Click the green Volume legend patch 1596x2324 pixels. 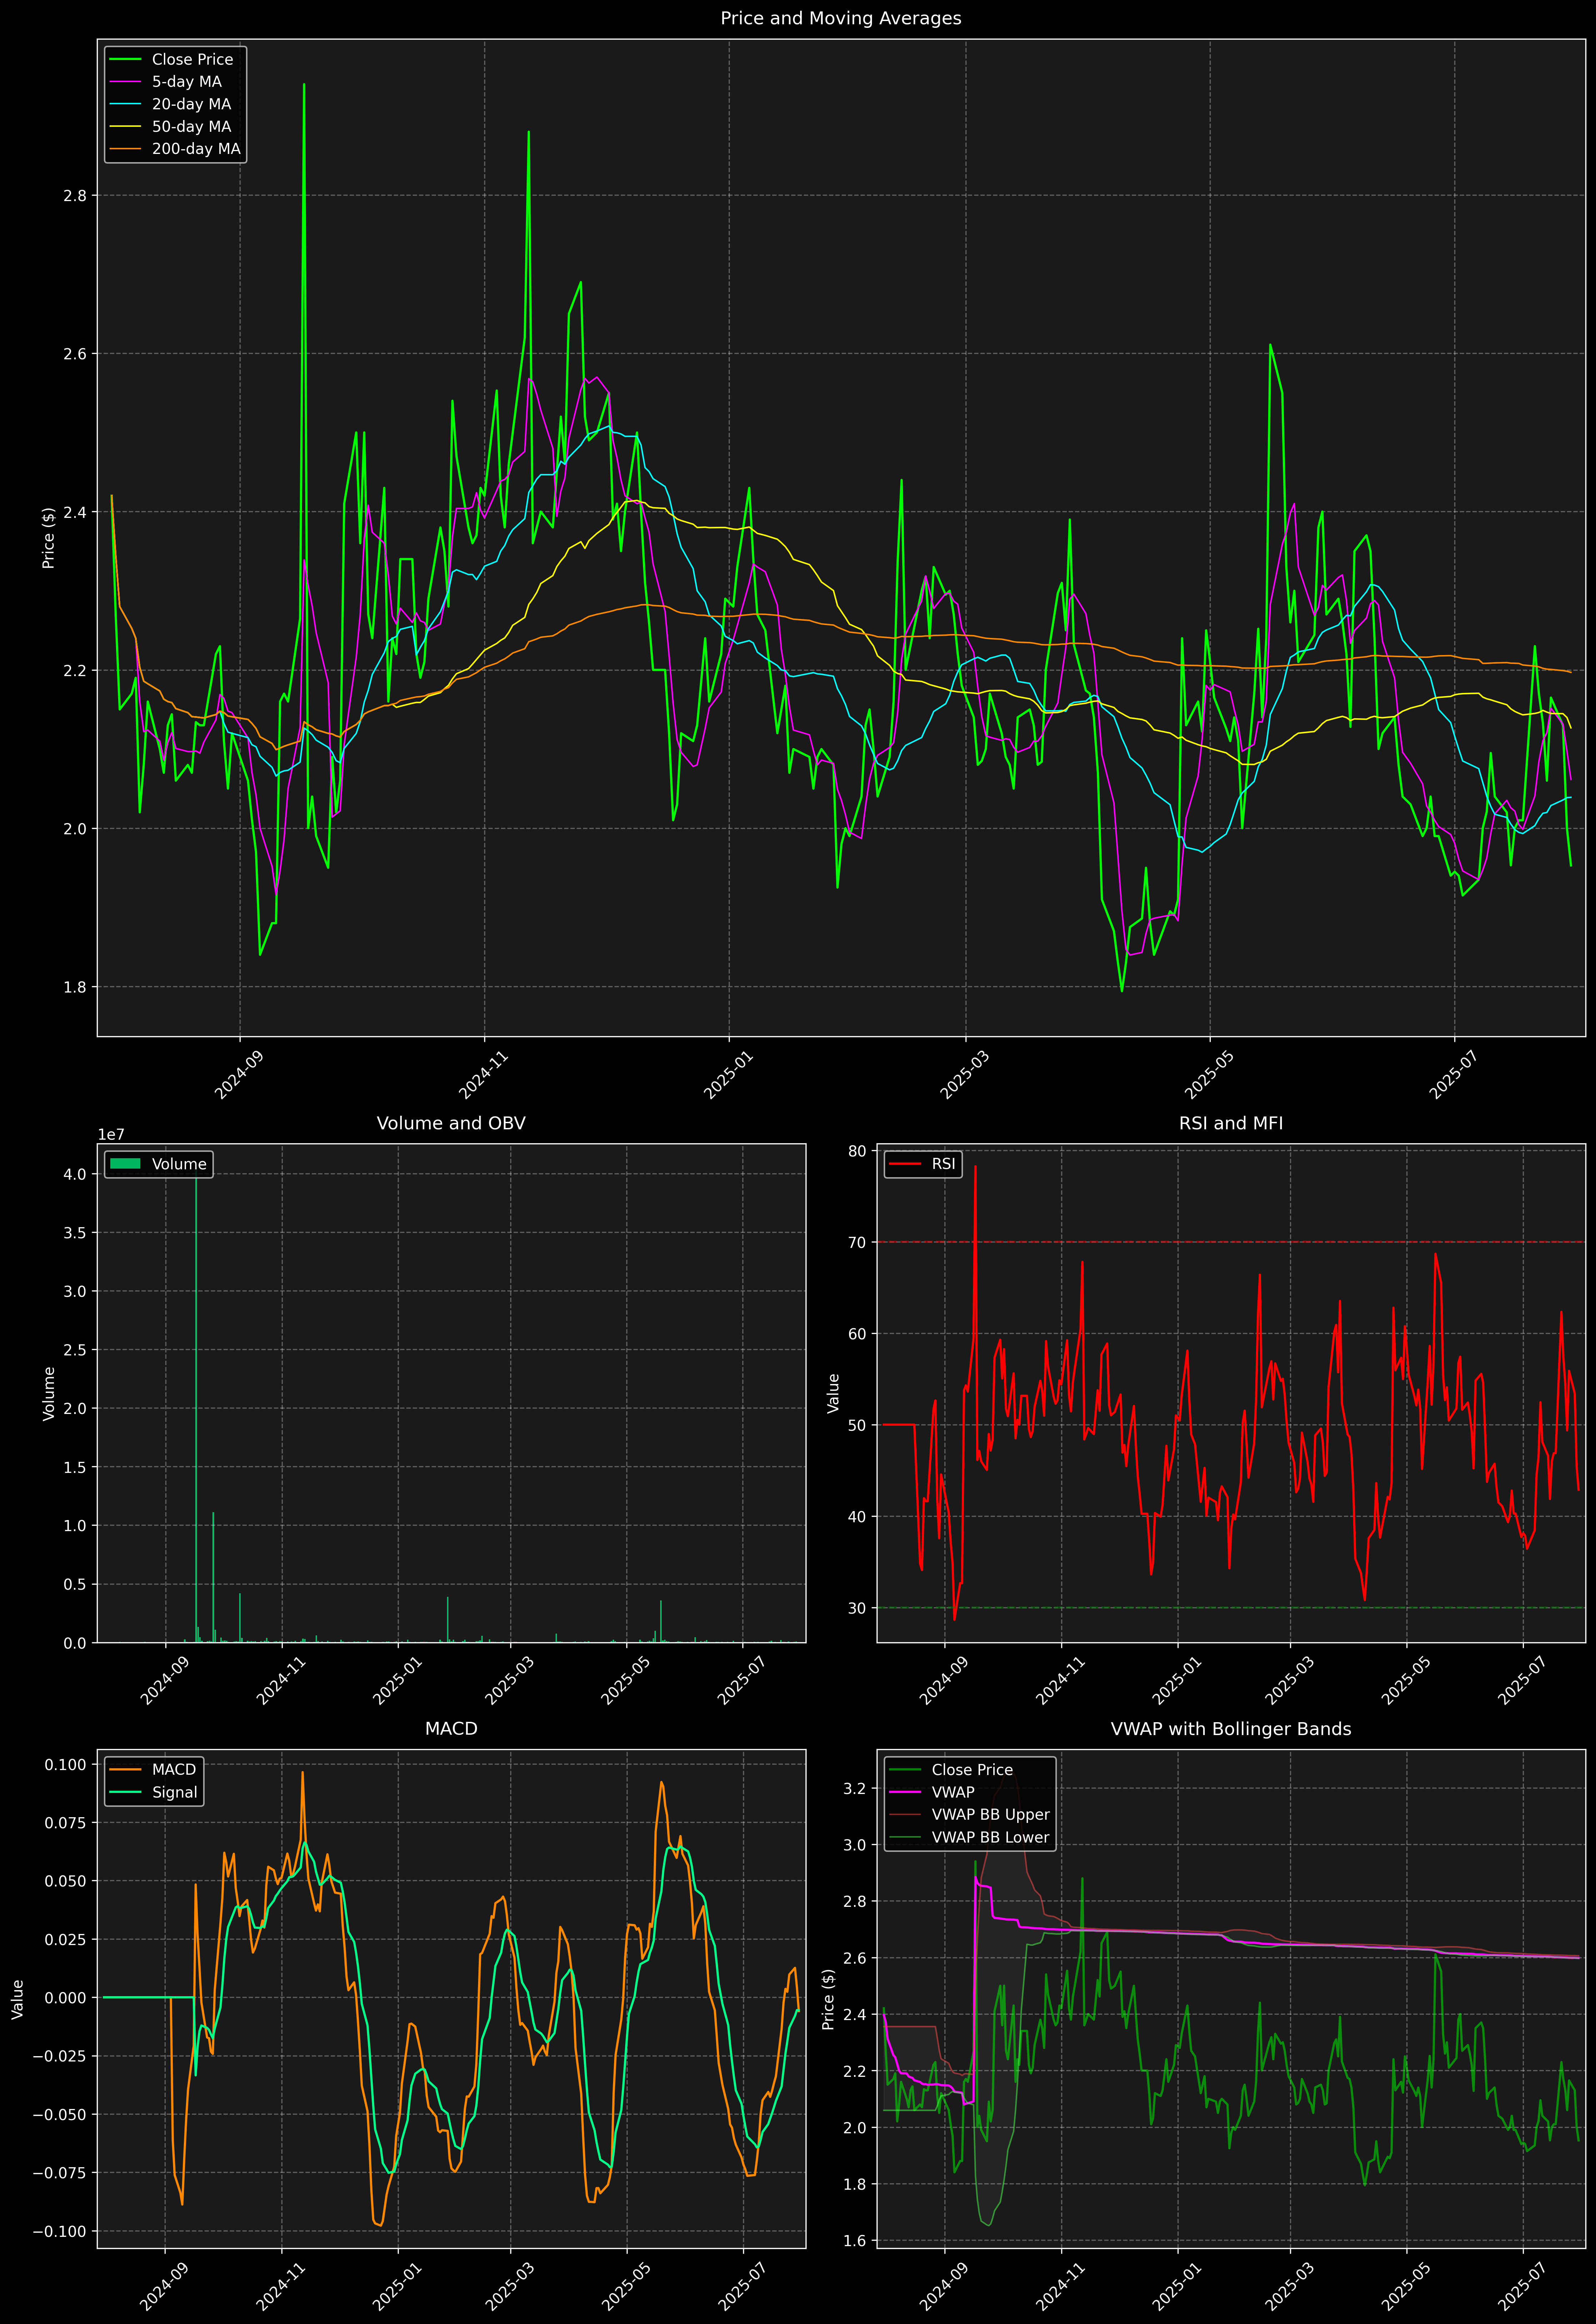(x=125, y=1164)
